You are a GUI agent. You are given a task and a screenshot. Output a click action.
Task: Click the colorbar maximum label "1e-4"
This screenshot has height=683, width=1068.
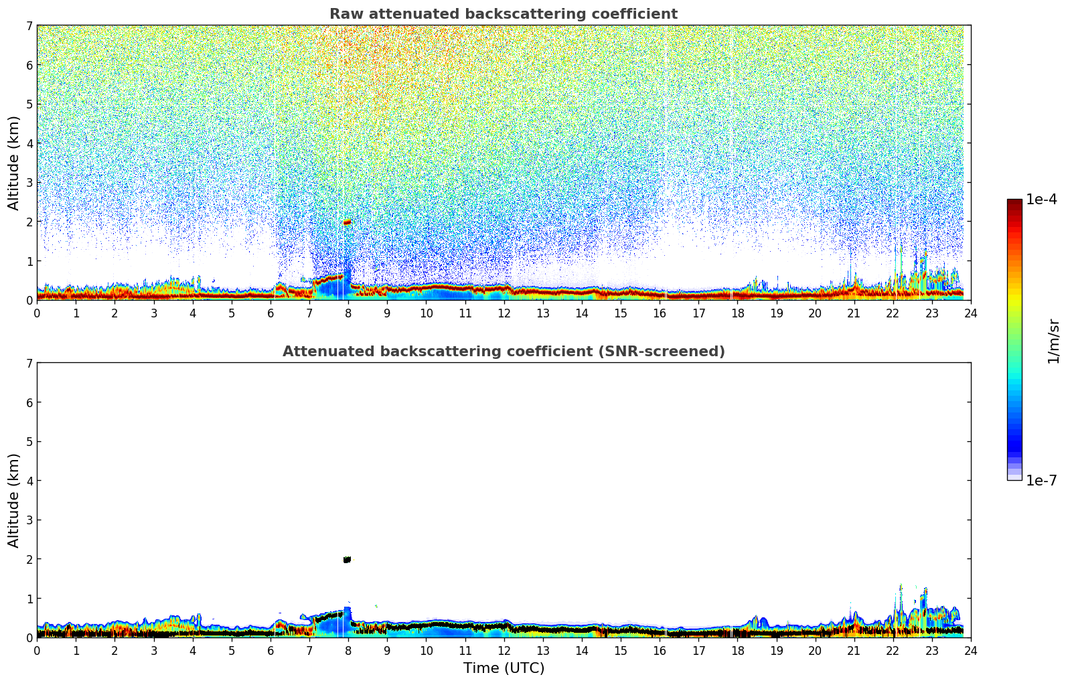pos(1041,200)
